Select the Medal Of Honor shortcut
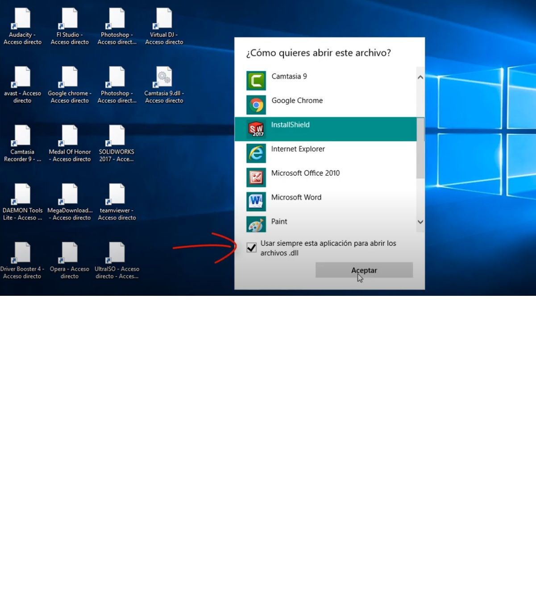Viewport: 536px width, 601px height. tap(70, 144)
